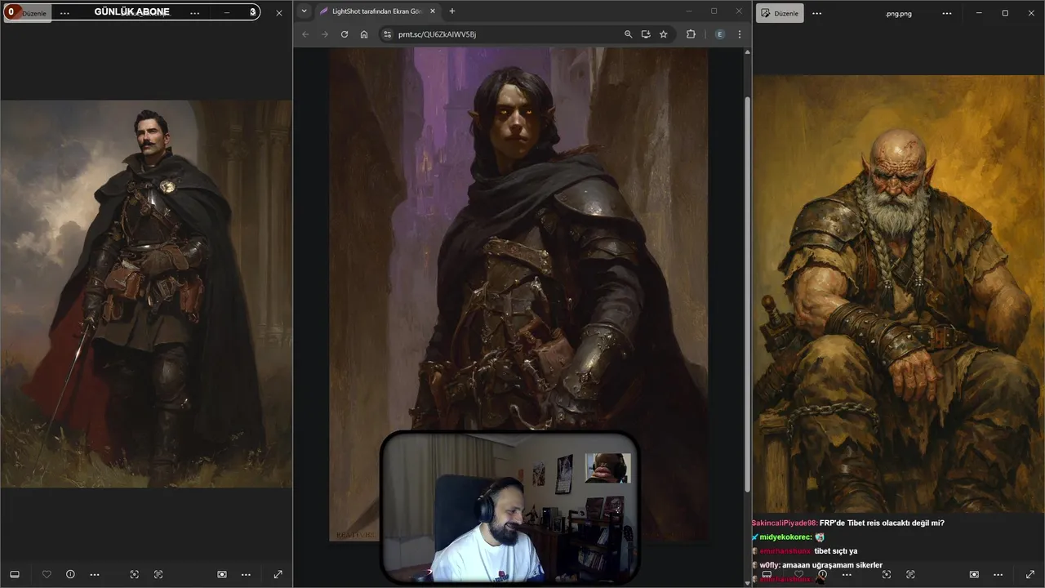The height and width of the screenshot is (588, 1045).
Task: Fit the orc image to the window
Action: pyautogui.click(x=887, y=575)
